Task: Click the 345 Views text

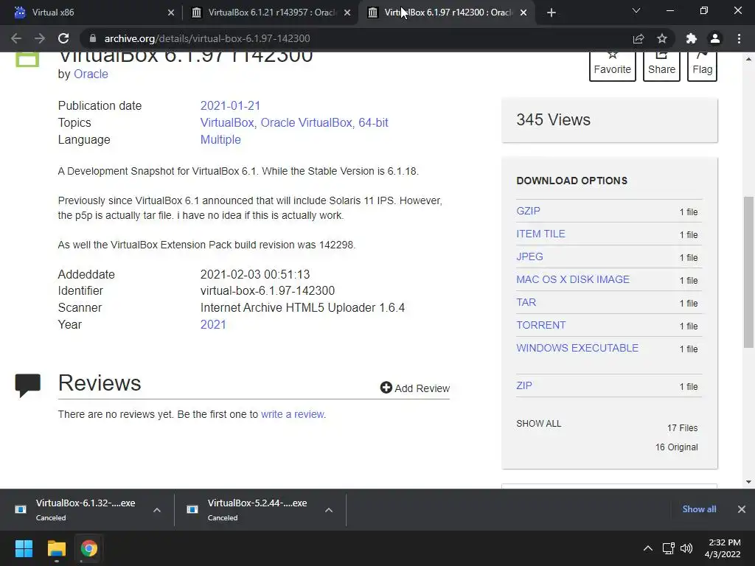Action: [x=553, y=120]
